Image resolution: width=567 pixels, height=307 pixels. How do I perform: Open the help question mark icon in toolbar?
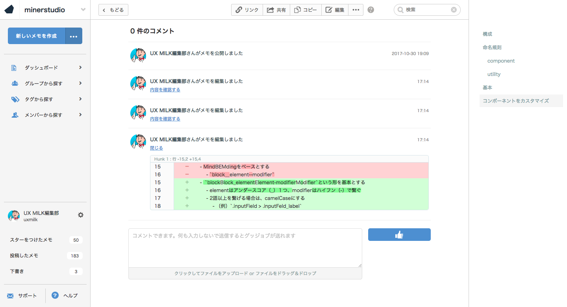[x=371, y=10]
